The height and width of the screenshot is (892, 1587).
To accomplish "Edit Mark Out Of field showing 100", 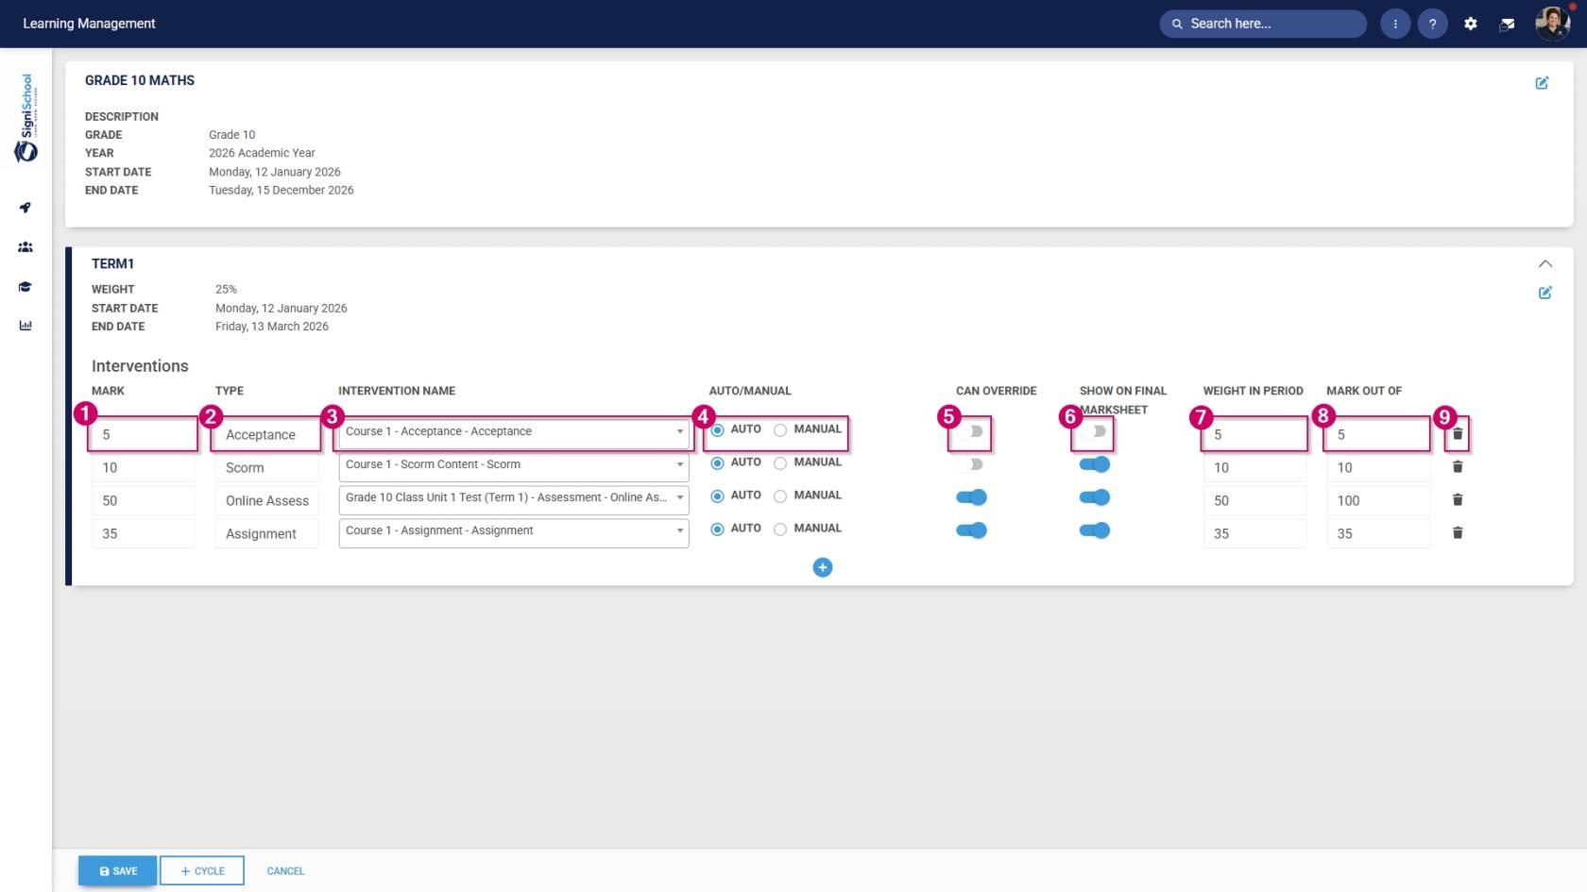I will point(1378,500).
